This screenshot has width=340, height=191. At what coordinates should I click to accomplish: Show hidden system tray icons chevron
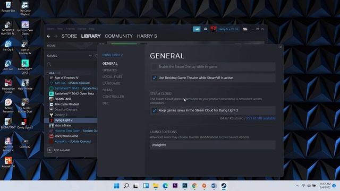point(297,186)
